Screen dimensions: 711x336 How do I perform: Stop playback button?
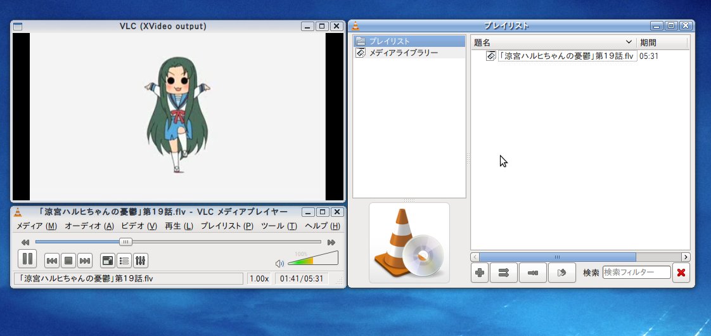[68, 261]
